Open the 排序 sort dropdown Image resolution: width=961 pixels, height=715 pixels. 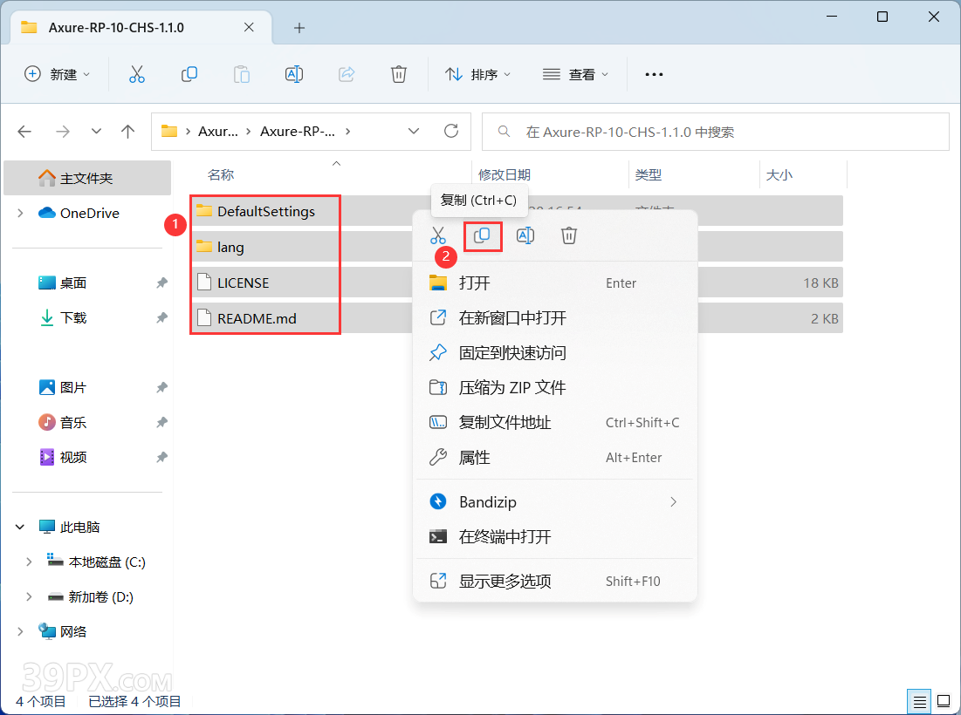pyautogui.click(x=478, y=74)
